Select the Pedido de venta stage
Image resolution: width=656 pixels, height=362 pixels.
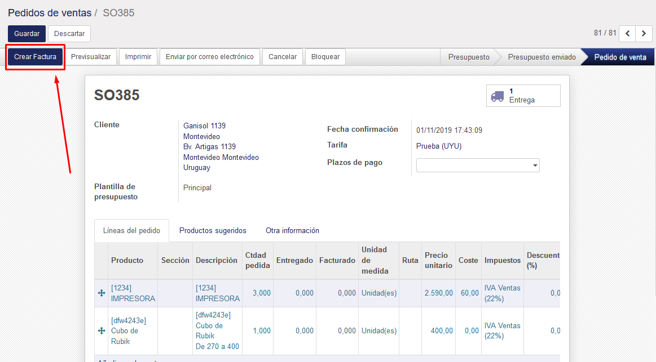620,57
